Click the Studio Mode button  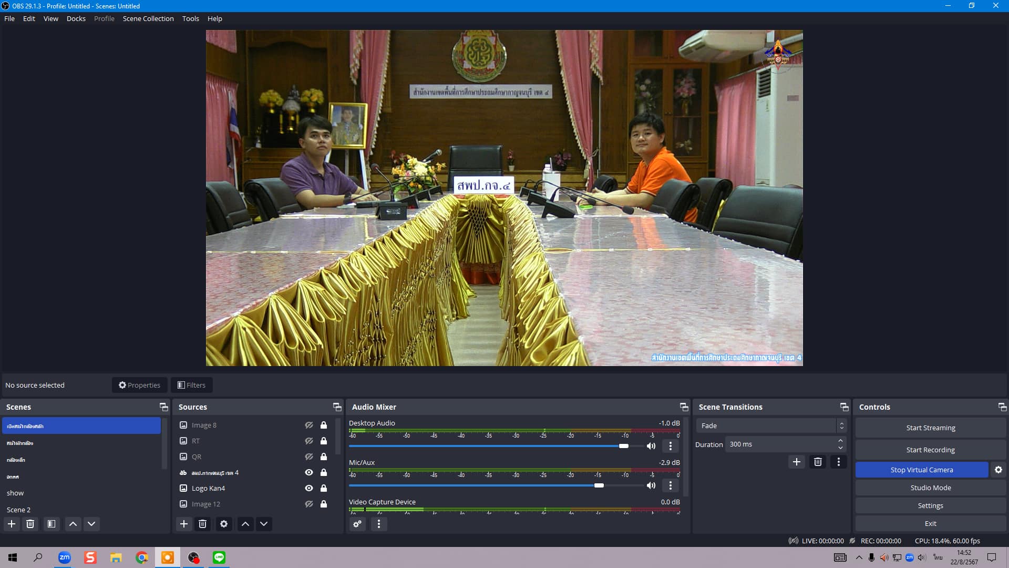click(931, 488)
